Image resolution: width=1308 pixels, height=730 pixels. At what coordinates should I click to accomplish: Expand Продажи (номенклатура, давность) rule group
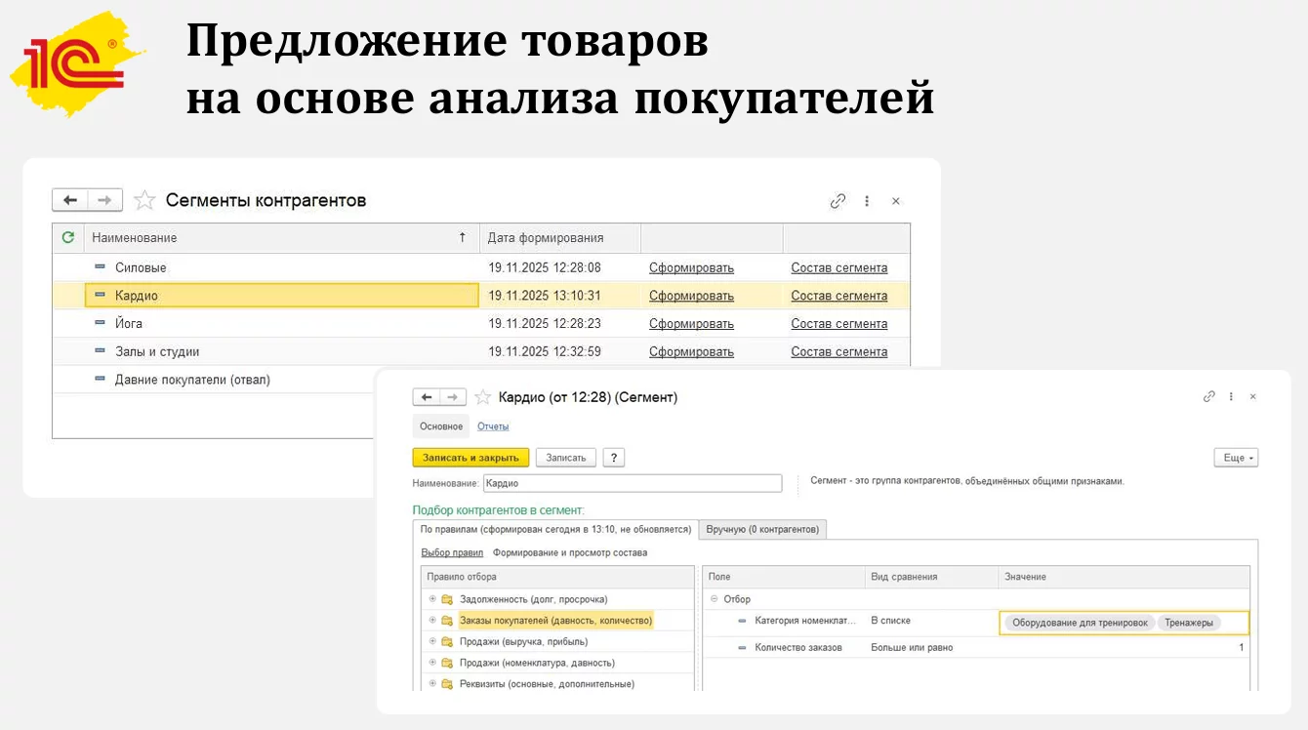tap(432, 664)
